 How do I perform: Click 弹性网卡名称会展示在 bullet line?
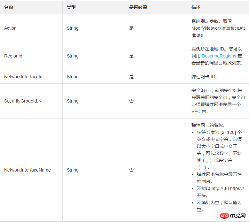click(x=219, y=174)
